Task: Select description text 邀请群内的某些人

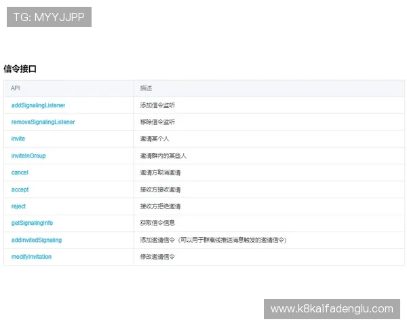Action: click(x=163, y=156)
